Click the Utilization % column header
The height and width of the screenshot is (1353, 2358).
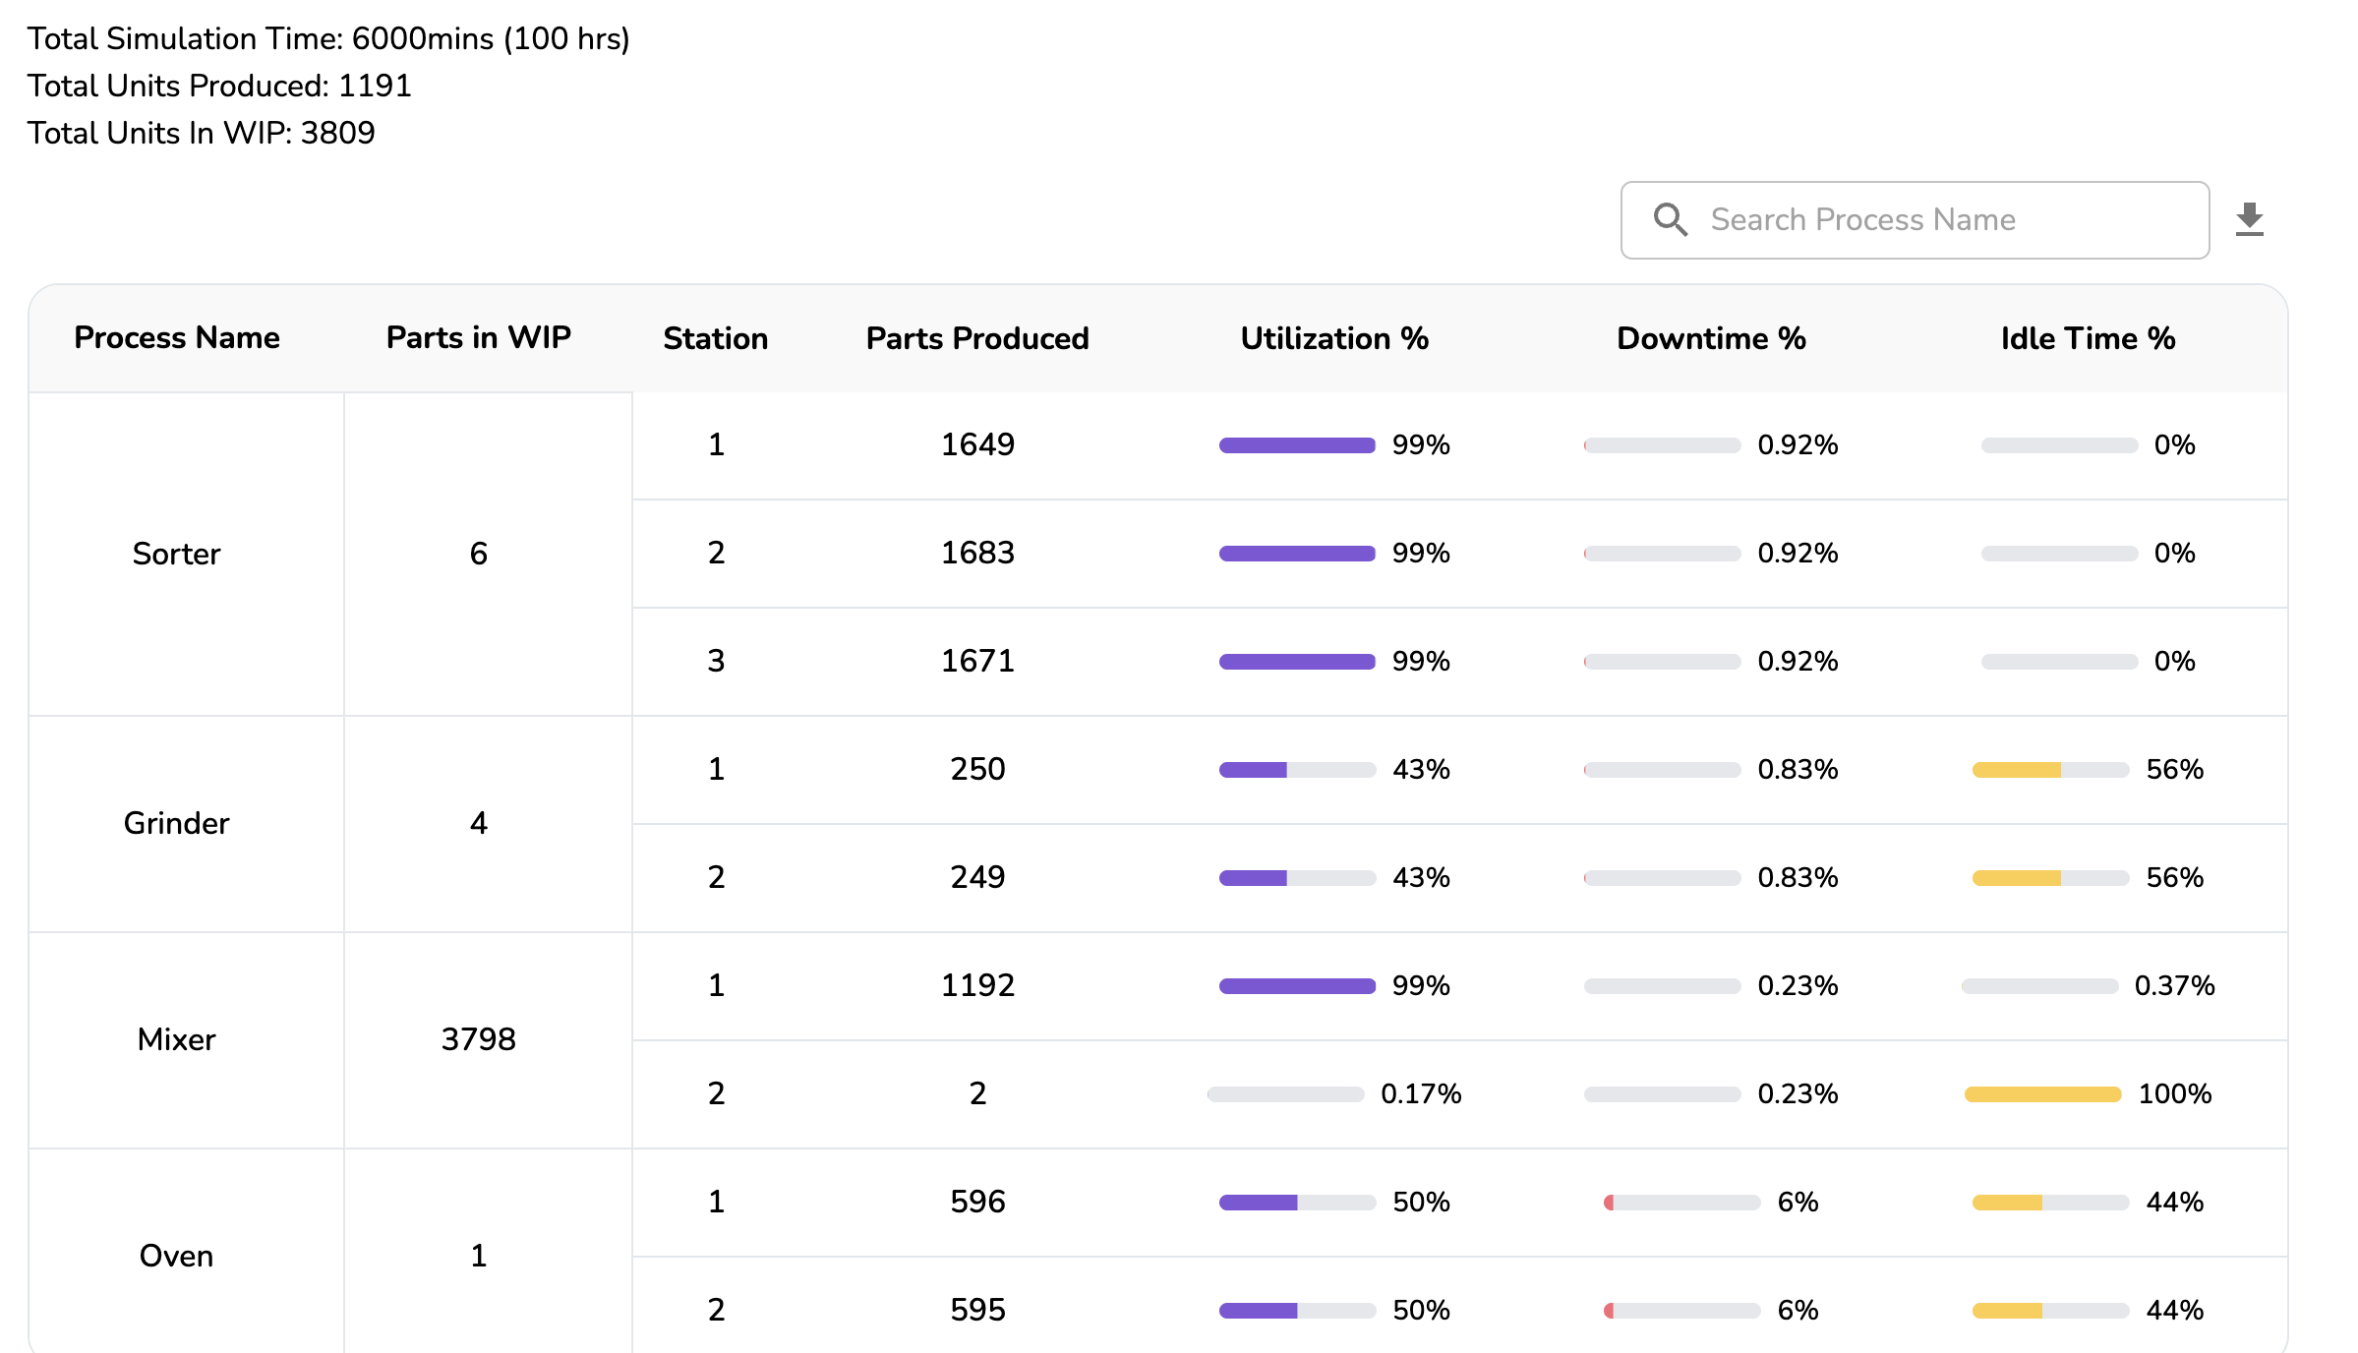pyautogui.click(x=1333, y=338)
